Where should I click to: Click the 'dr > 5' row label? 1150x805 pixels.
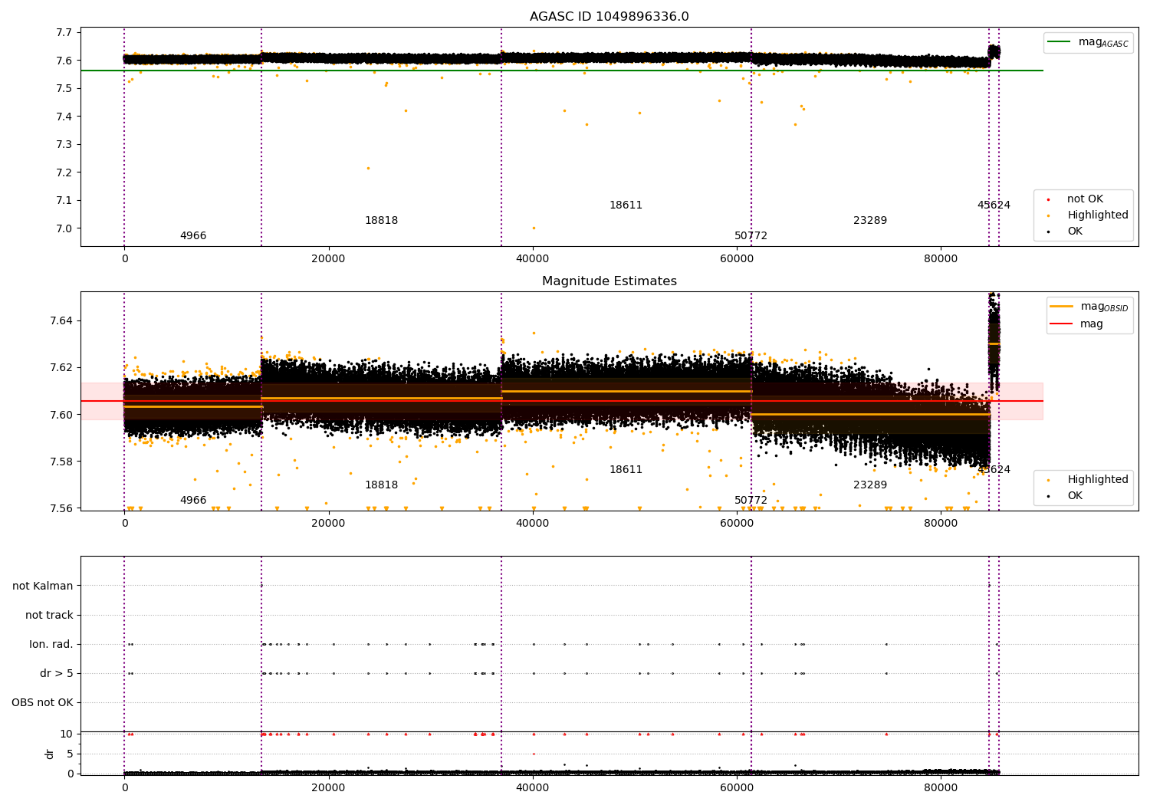pos(57,674)
